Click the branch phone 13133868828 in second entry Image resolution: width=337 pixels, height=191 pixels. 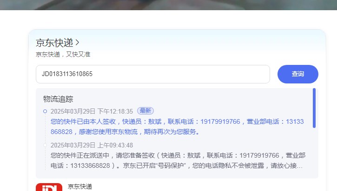[x=90, y=166]
